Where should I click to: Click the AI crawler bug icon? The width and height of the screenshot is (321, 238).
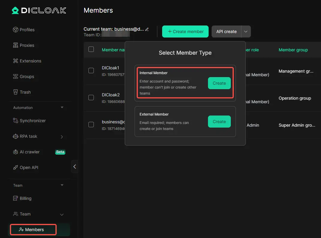point(16,152)
